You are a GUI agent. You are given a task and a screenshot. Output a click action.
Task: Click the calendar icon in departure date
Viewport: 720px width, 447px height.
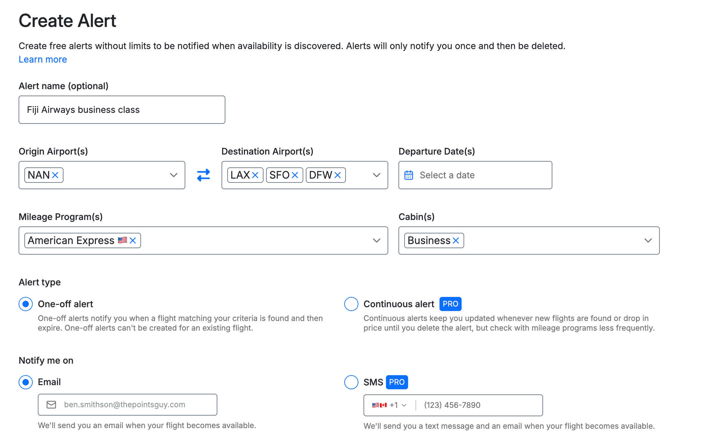(408, 175)
